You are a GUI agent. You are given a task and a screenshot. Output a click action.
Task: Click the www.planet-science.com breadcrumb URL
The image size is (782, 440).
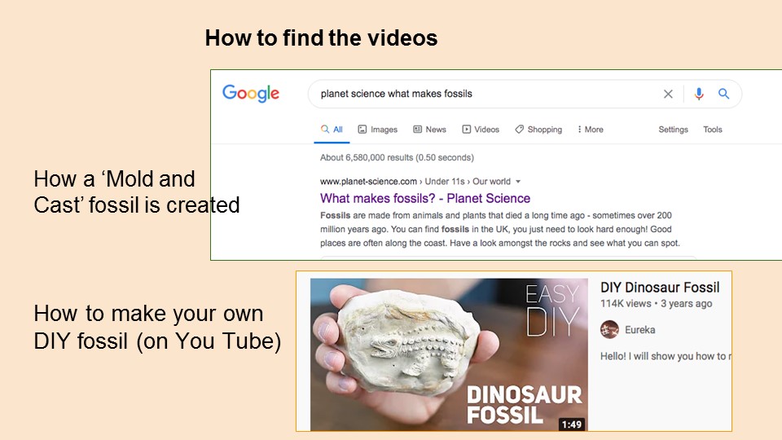pos(368,182)
